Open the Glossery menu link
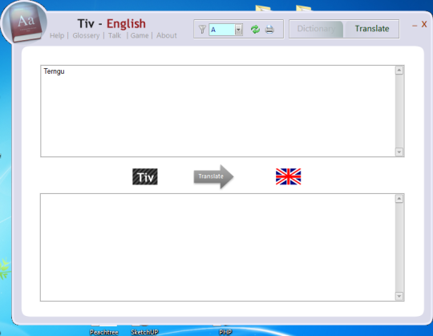The width and height of the screenshot is (433, 336). click(x=86, y=35)
